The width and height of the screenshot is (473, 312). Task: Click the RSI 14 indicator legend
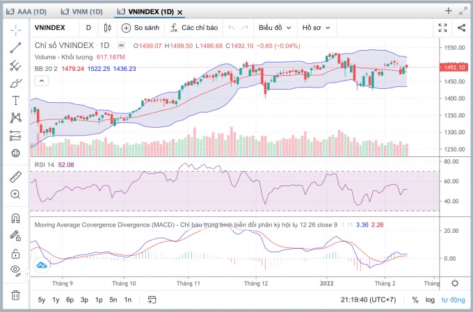[44, 165]
